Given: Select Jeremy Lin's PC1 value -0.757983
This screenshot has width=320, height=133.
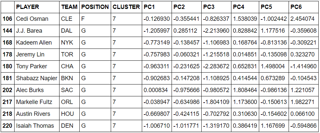Looking at the screenshot, I should (157, 54).
